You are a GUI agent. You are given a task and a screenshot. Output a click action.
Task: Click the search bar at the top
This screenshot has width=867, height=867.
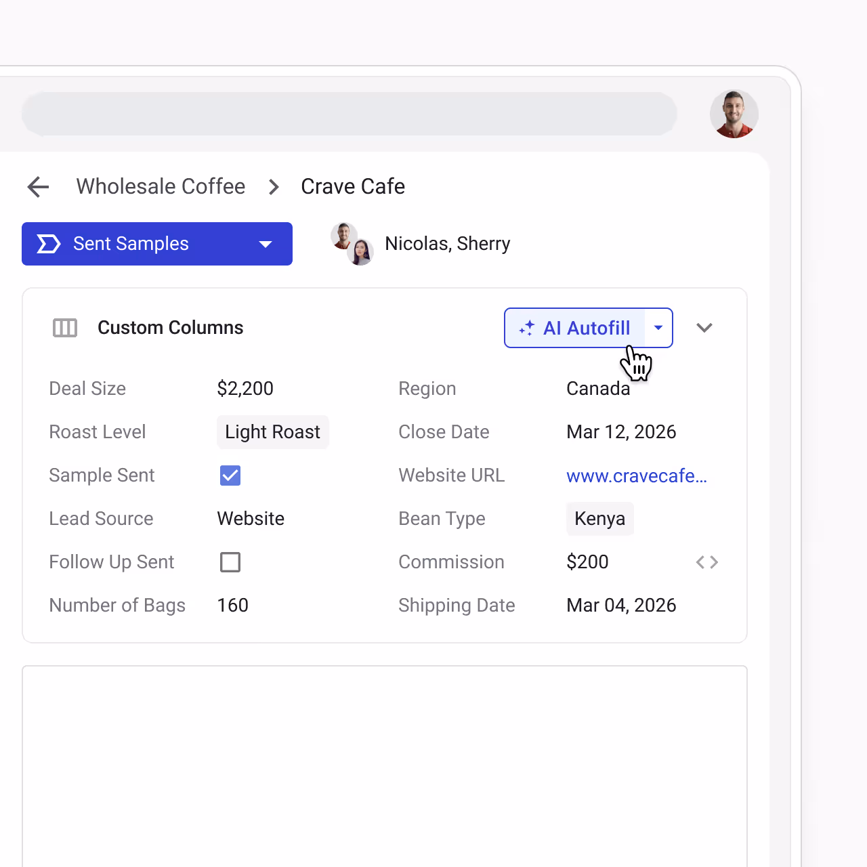349,114
